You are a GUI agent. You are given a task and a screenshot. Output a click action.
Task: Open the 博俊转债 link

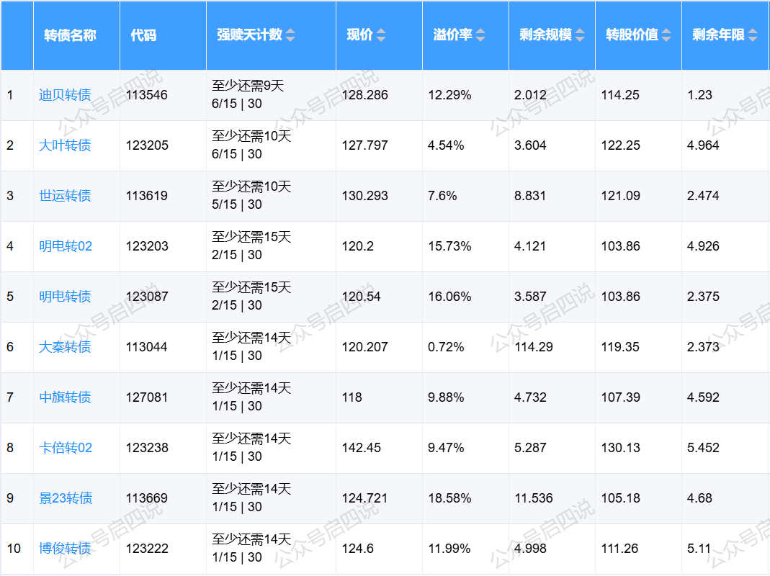(65, 549)
